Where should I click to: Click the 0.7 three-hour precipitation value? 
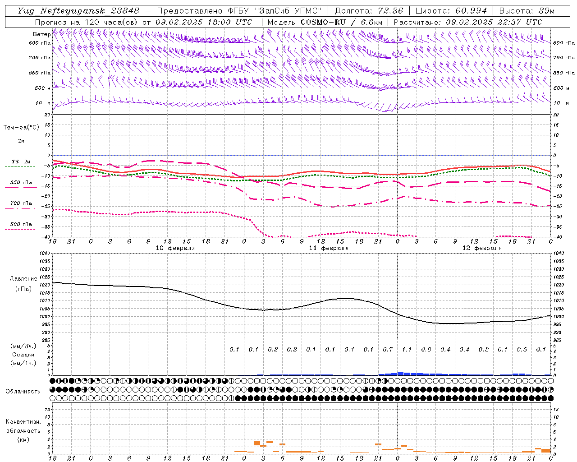click(x=388, y=349)
